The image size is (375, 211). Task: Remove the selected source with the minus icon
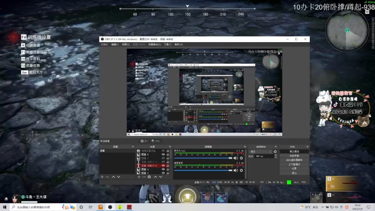(x=144, y=177)
